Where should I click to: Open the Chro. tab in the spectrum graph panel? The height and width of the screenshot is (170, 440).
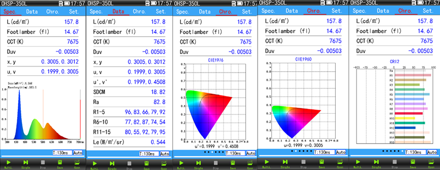53,11
